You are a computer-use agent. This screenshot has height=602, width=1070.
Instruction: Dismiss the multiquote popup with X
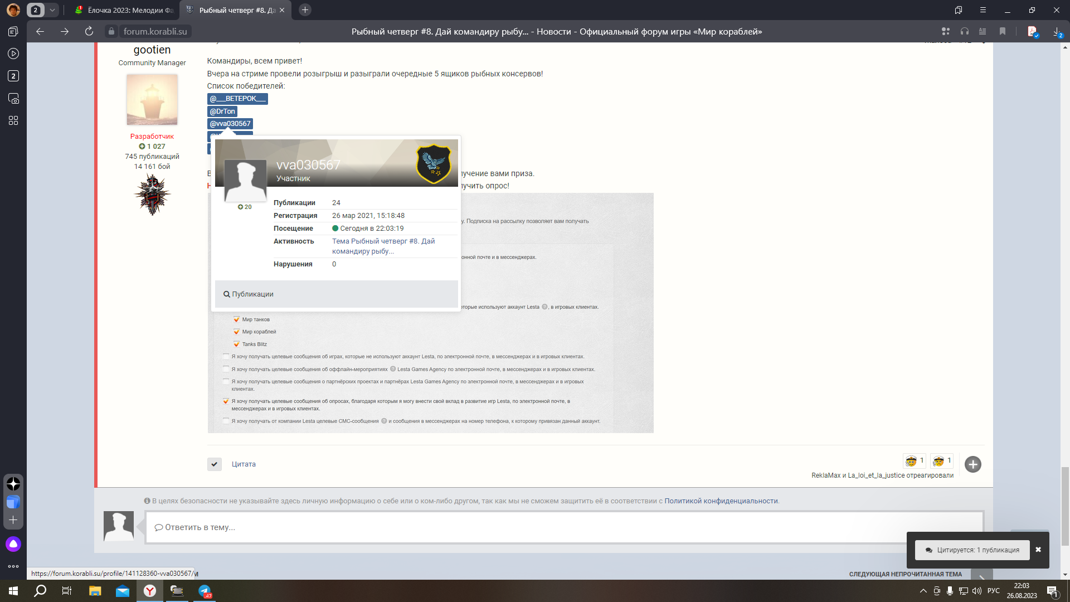click(1038, 550)
